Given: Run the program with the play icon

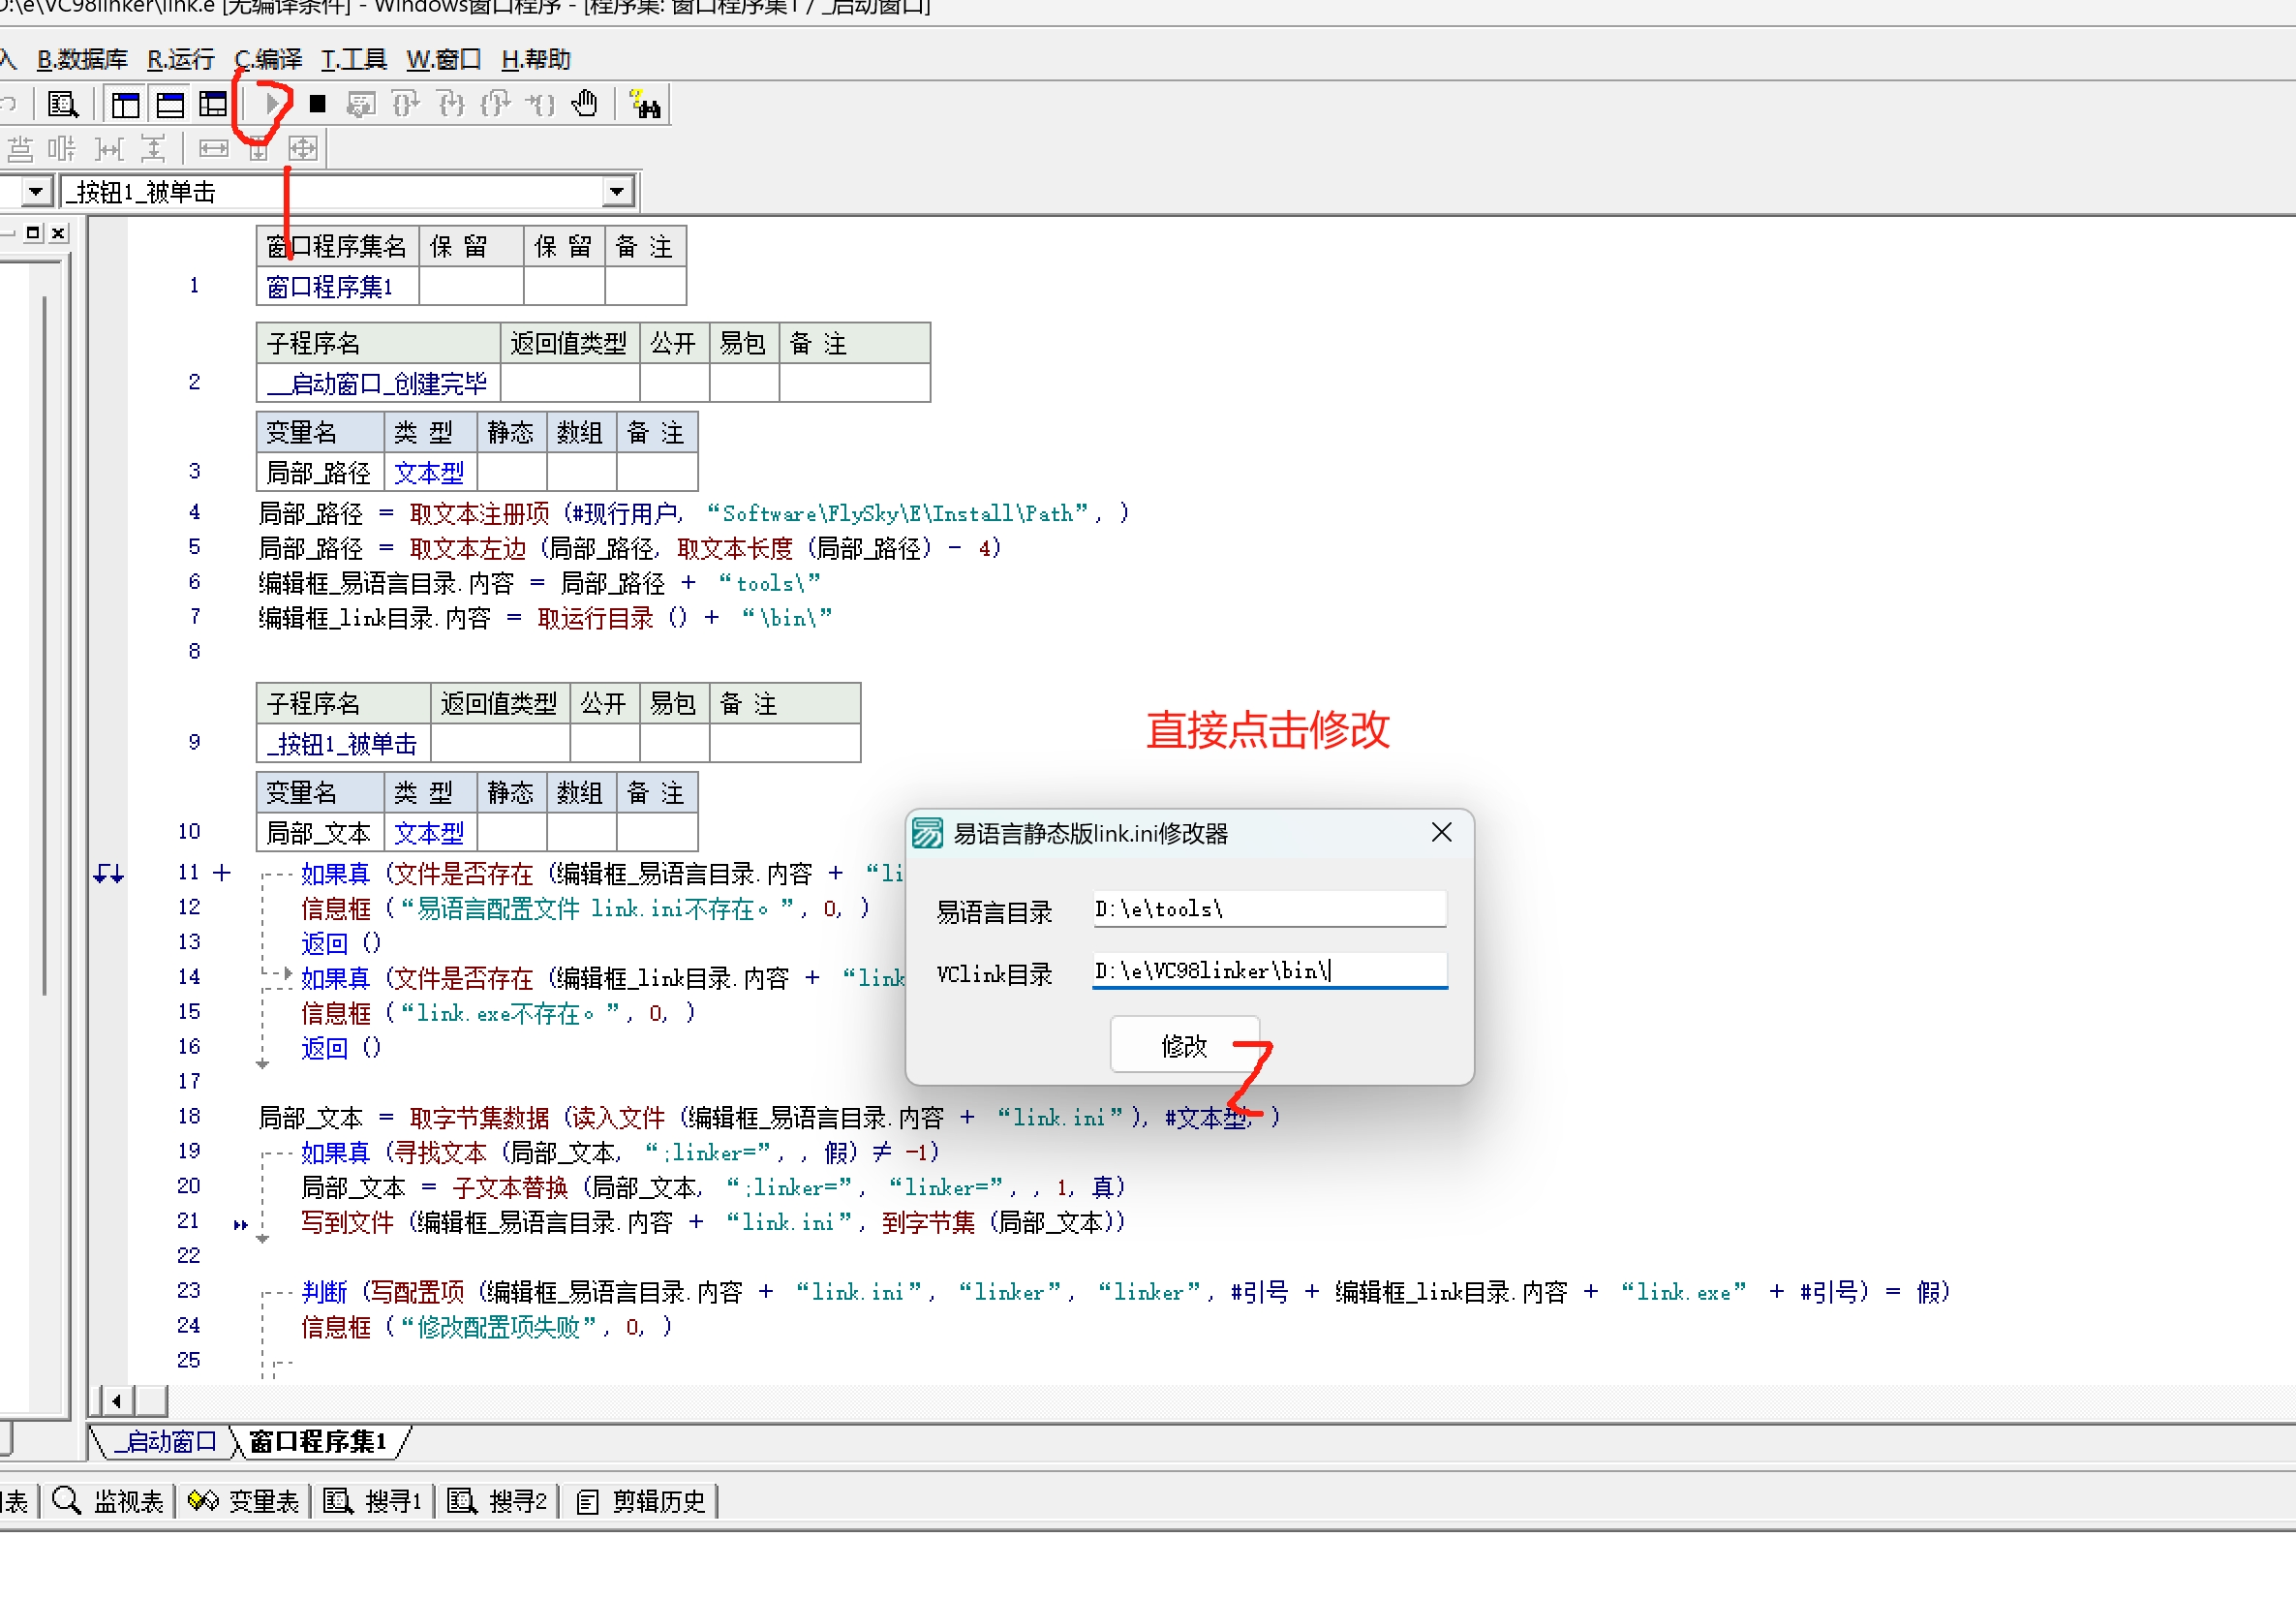Looking at the screenshot, I should click(272, 104).
